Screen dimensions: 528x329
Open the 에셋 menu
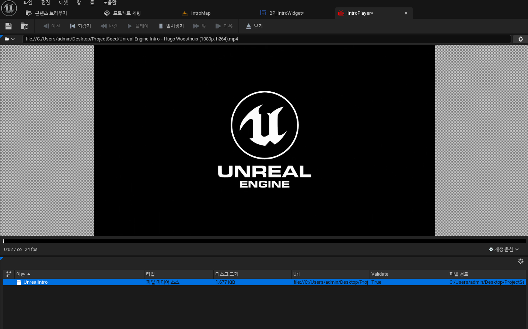[x=63, y=3]
